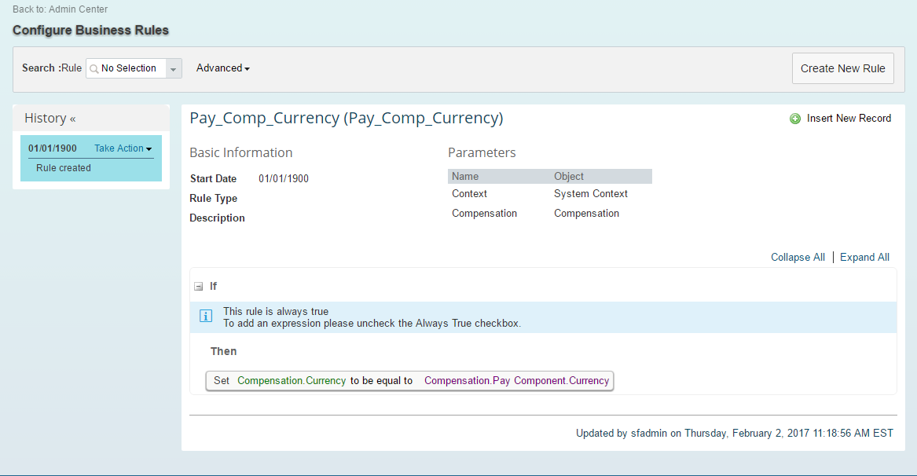The width and height of the screenshot is (917, 476).
Task: Click the Set Compensation.Currency rule statement
Action: click(x=409, y=381)
